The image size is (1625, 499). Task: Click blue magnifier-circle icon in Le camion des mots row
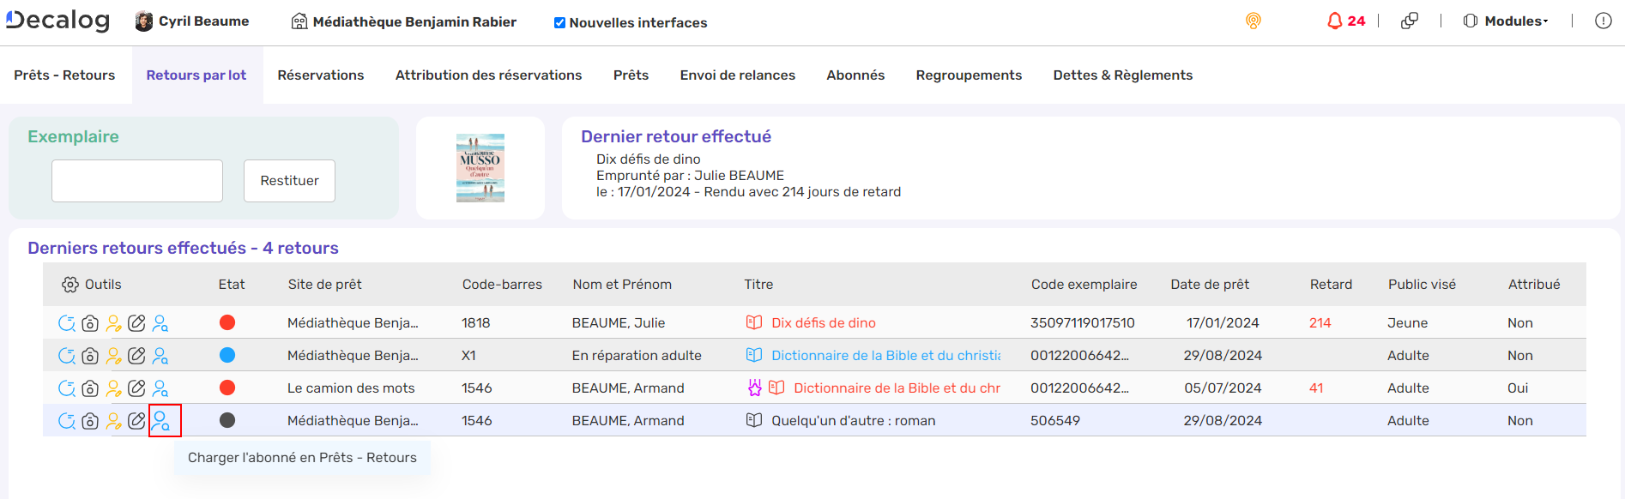(x=66, y=388)
